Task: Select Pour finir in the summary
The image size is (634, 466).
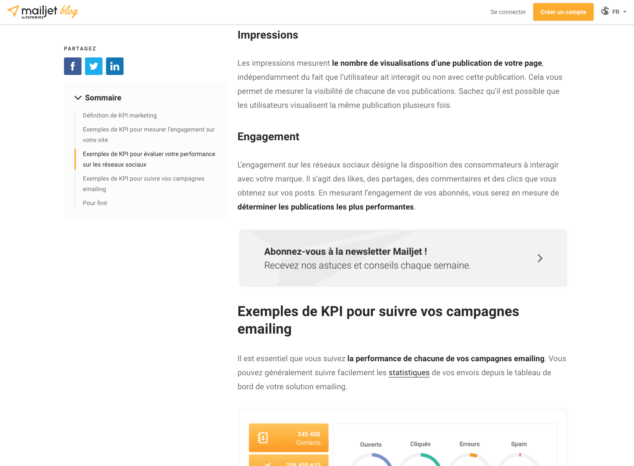Action: pyautogui.click(x=95, y=203)
